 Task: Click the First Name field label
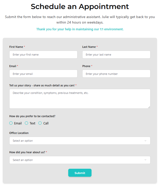(x=16, y=47)
